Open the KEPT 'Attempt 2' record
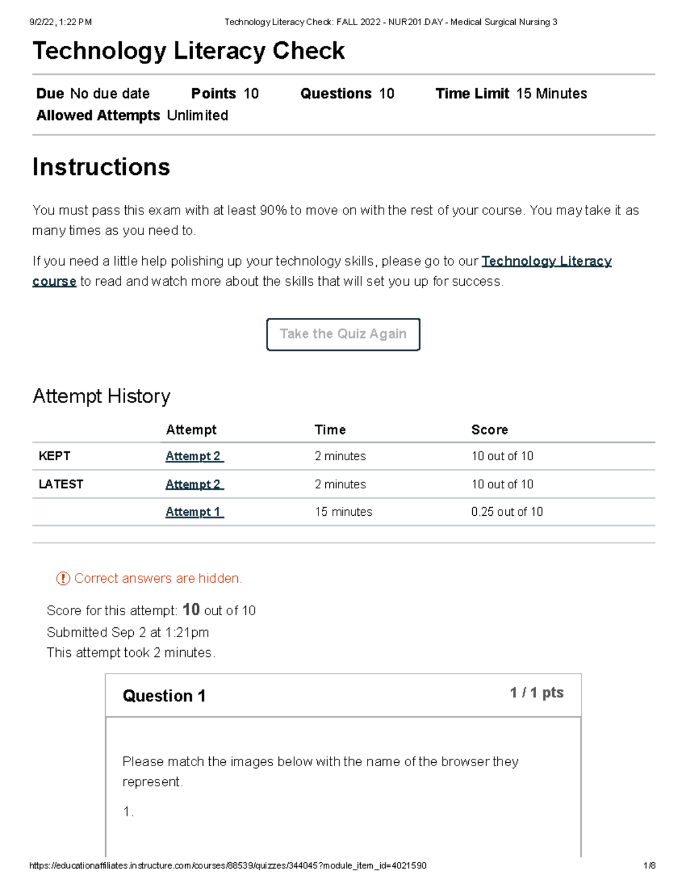Image resolution: width=686 pixels, height=888 pixels. coord(194,456)
